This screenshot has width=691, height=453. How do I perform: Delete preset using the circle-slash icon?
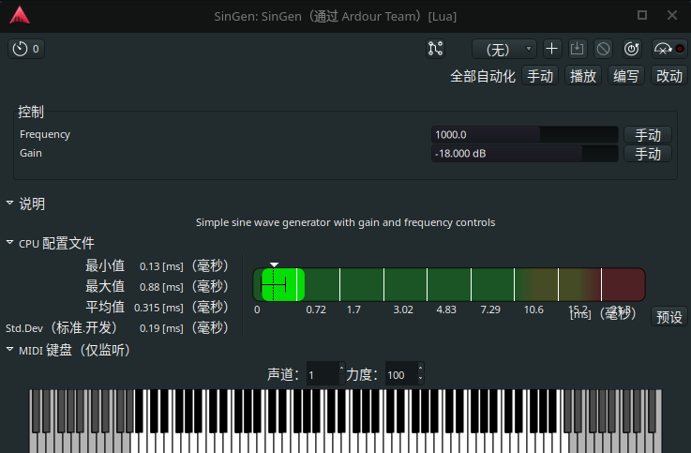603,49
